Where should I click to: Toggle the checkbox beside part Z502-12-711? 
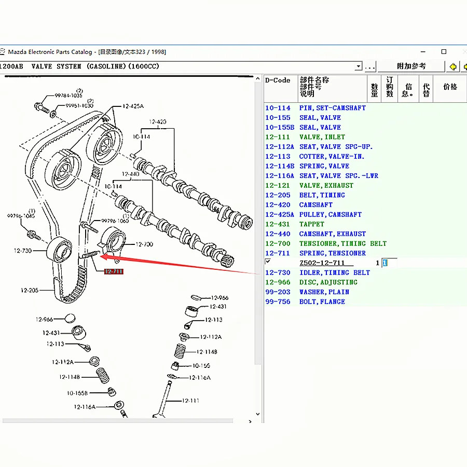pos(268,262)
